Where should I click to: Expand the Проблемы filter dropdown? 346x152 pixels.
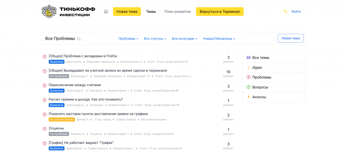click(x=128, y=39)
